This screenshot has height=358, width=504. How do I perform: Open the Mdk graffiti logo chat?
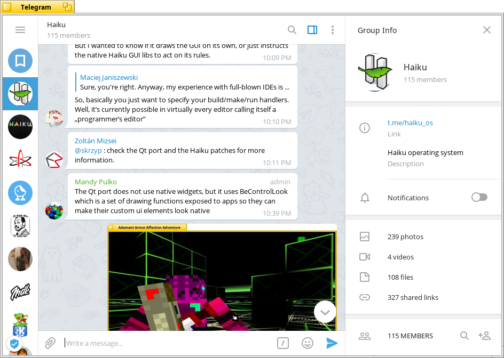[20, 292]
